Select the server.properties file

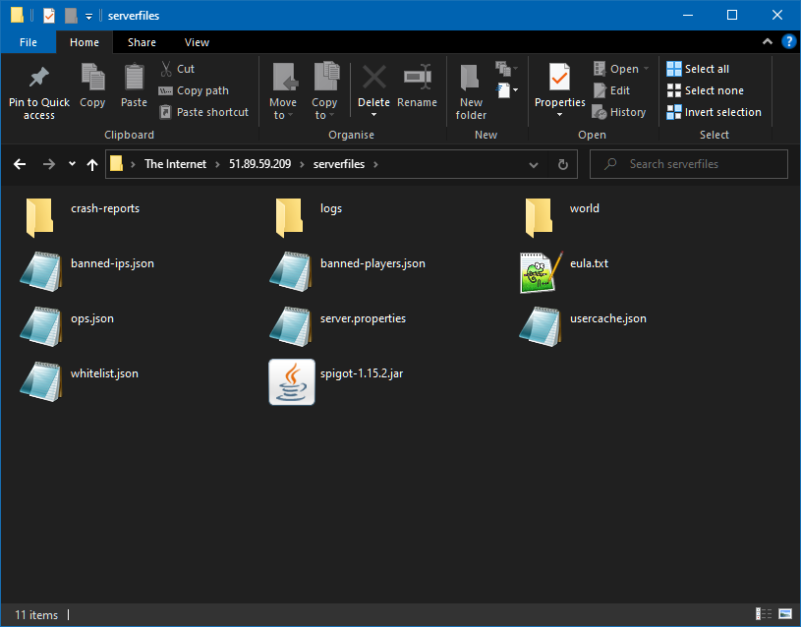pyautogui.click(x=337, y=326)
